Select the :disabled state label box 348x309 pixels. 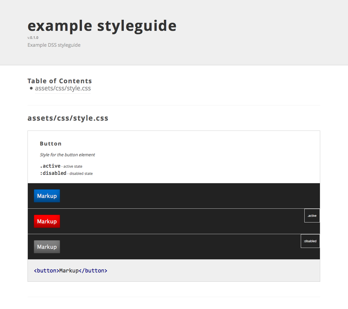310,241
